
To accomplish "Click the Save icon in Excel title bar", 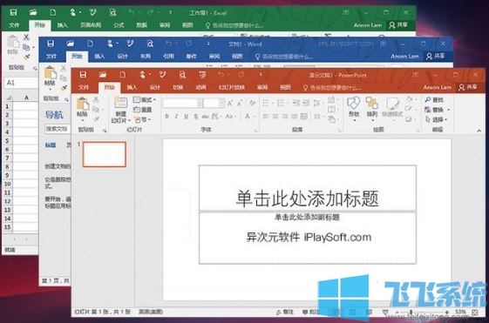I will click(13, 12).
